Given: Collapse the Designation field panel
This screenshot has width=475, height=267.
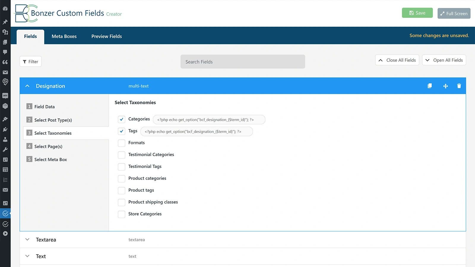Looking at the screenshot, I should pyautogui.click(x=27, y=86).
